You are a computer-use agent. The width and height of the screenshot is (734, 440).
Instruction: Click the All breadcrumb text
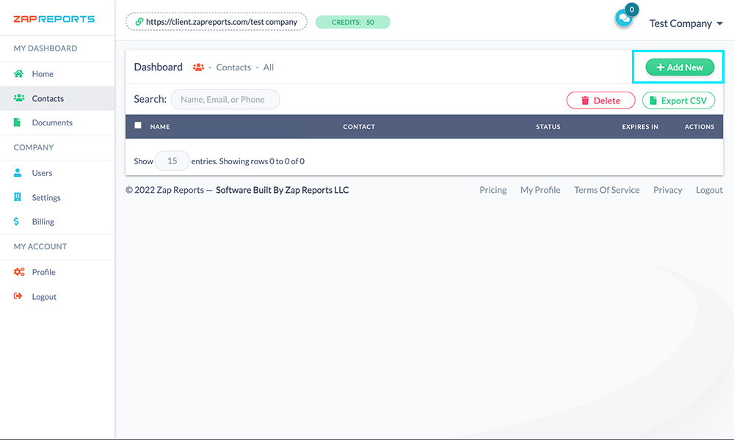click(x=268, y=67)
